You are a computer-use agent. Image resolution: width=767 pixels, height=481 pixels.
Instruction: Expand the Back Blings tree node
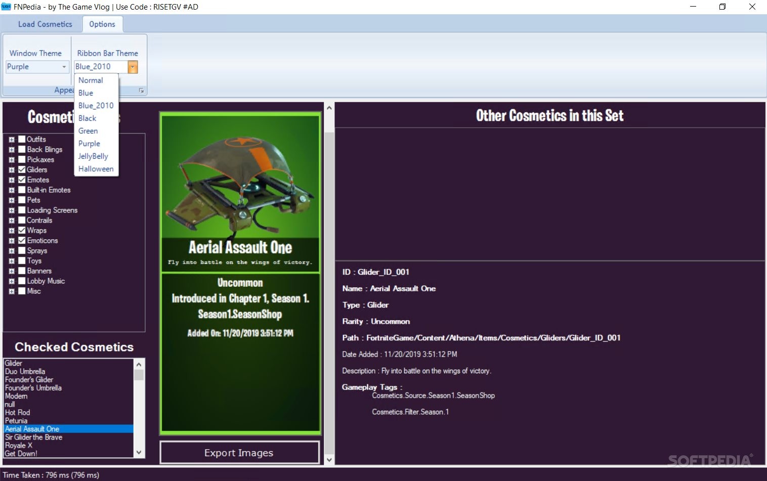tap(12, 150)
